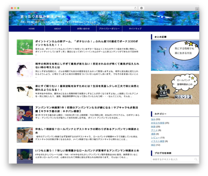Click the blog title まったりお悩み解決ノート

(42, 17)
